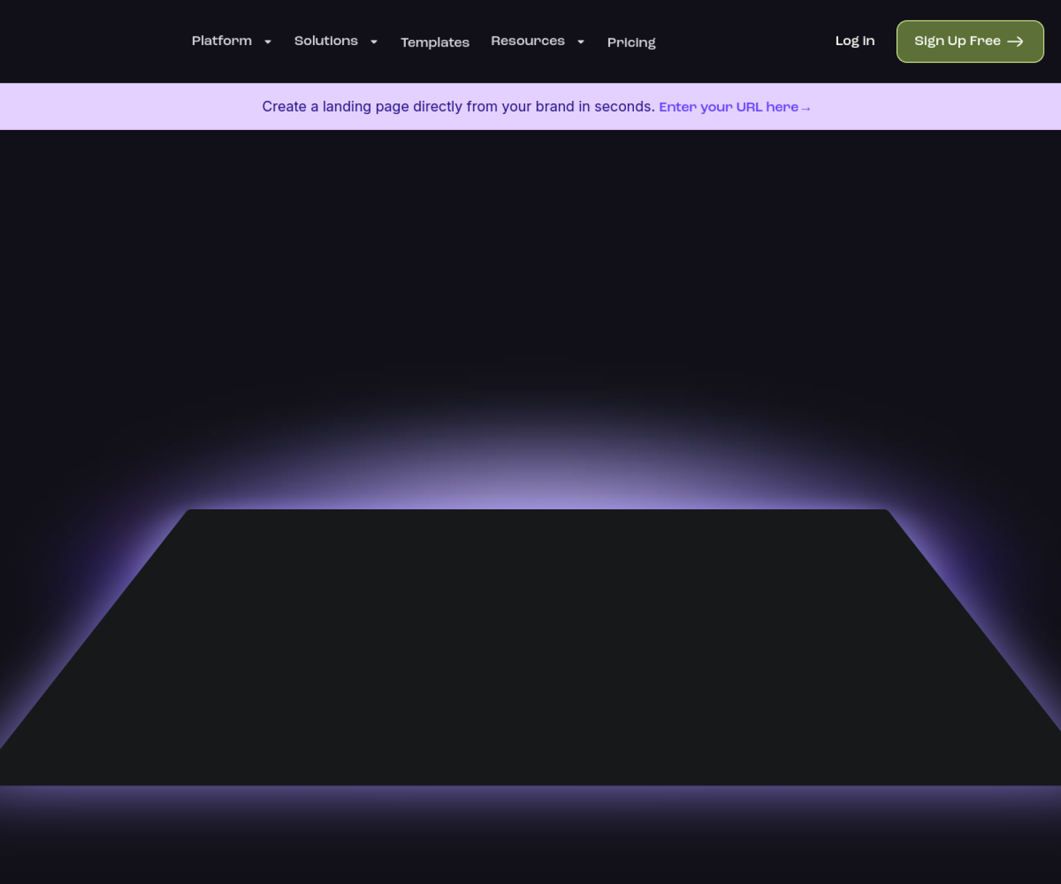Open the Templates page
The height and width of the screenshot is (884, 1061).
435,42
